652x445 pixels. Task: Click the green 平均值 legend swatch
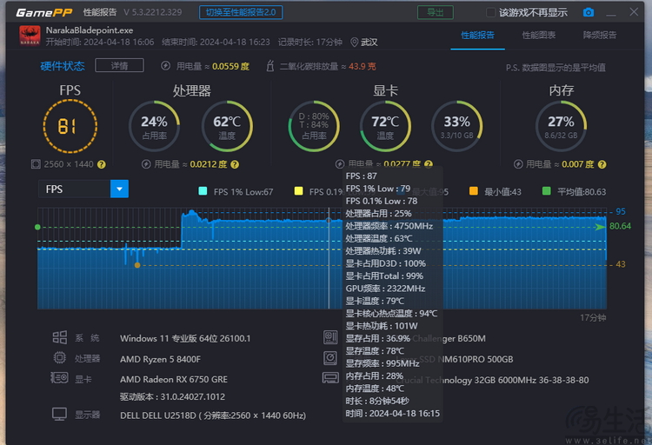547,191
